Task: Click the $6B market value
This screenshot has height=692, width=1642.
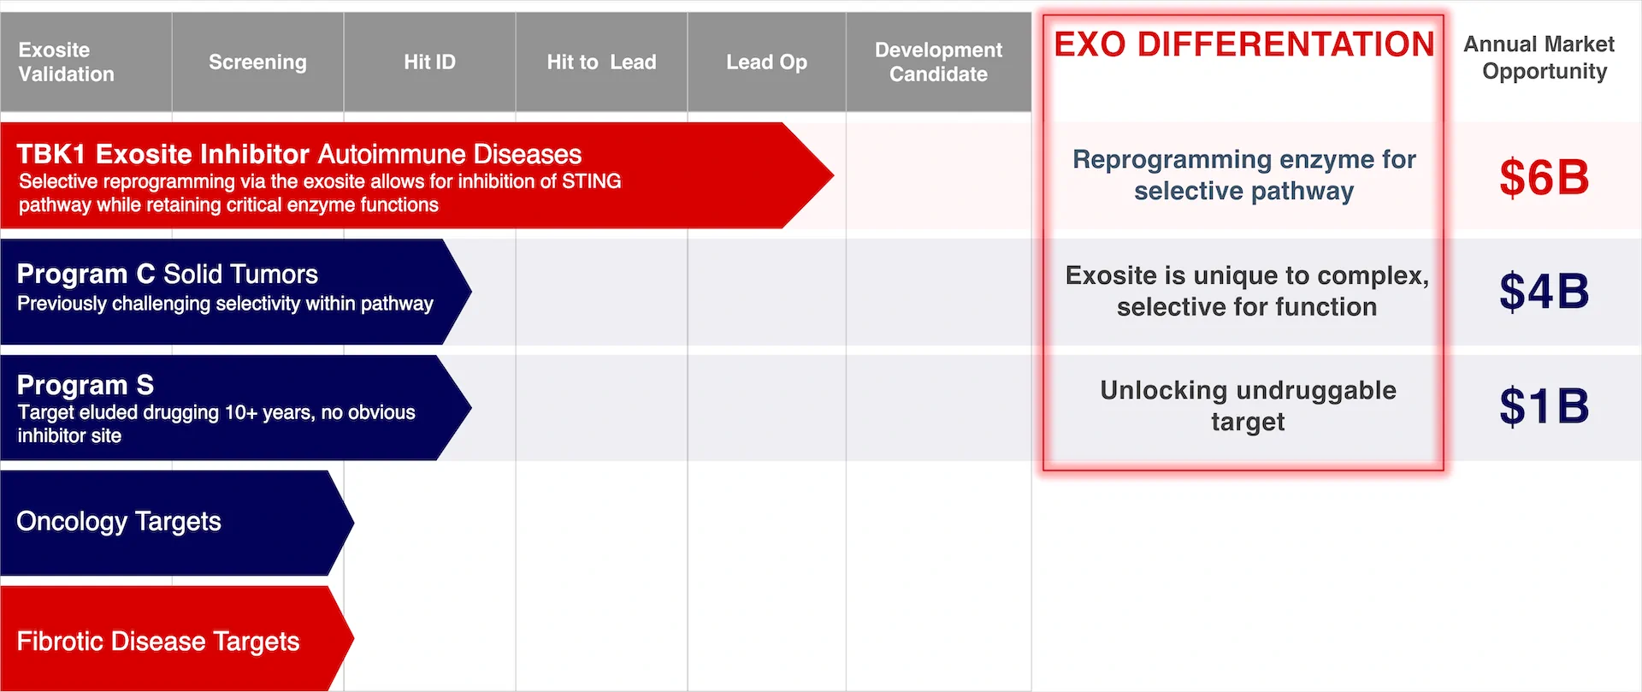Action: 1544,177
